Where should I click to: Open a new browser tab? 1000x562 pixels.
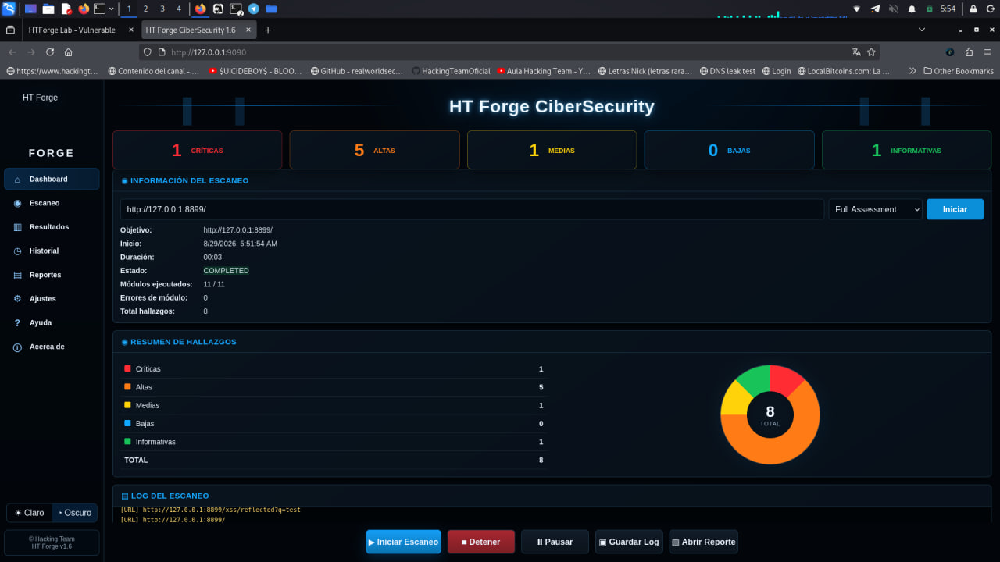coord(268,30)
